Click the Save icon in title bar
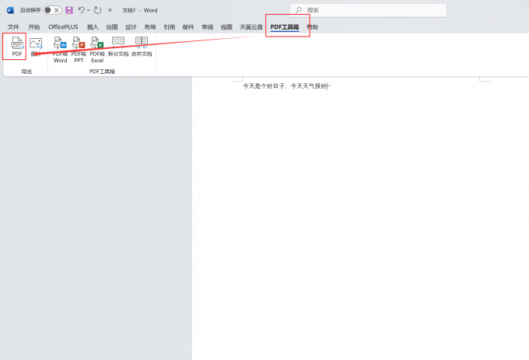 pos(69,10)
